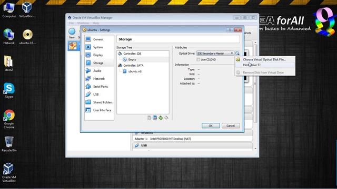Click the remove attachment icon below the tree

tap(166, 118)
